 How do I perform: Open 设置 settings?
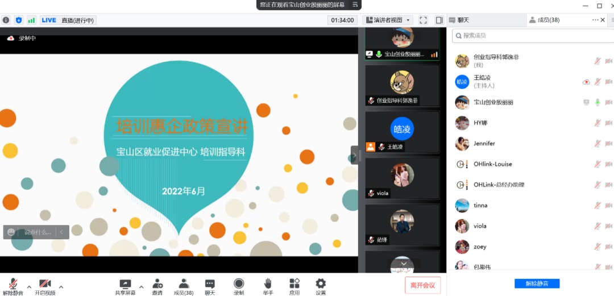click(321, 287)
